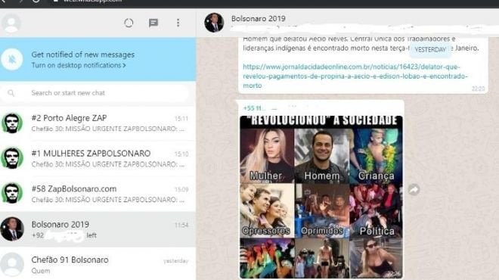
Task: Click the 11:54 timestamp of Bolsonaro 2019 chat
Action: click(x=181, y=226)
